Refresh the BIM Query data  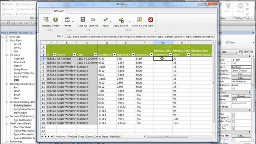tap(56, 20)
